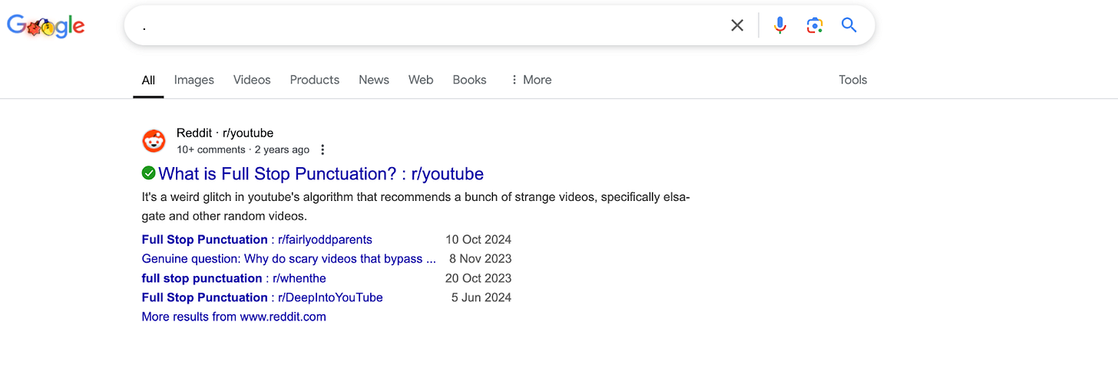1118x371 pixels.
Task: Start voice search with the microphone icon
Action: 780,25
